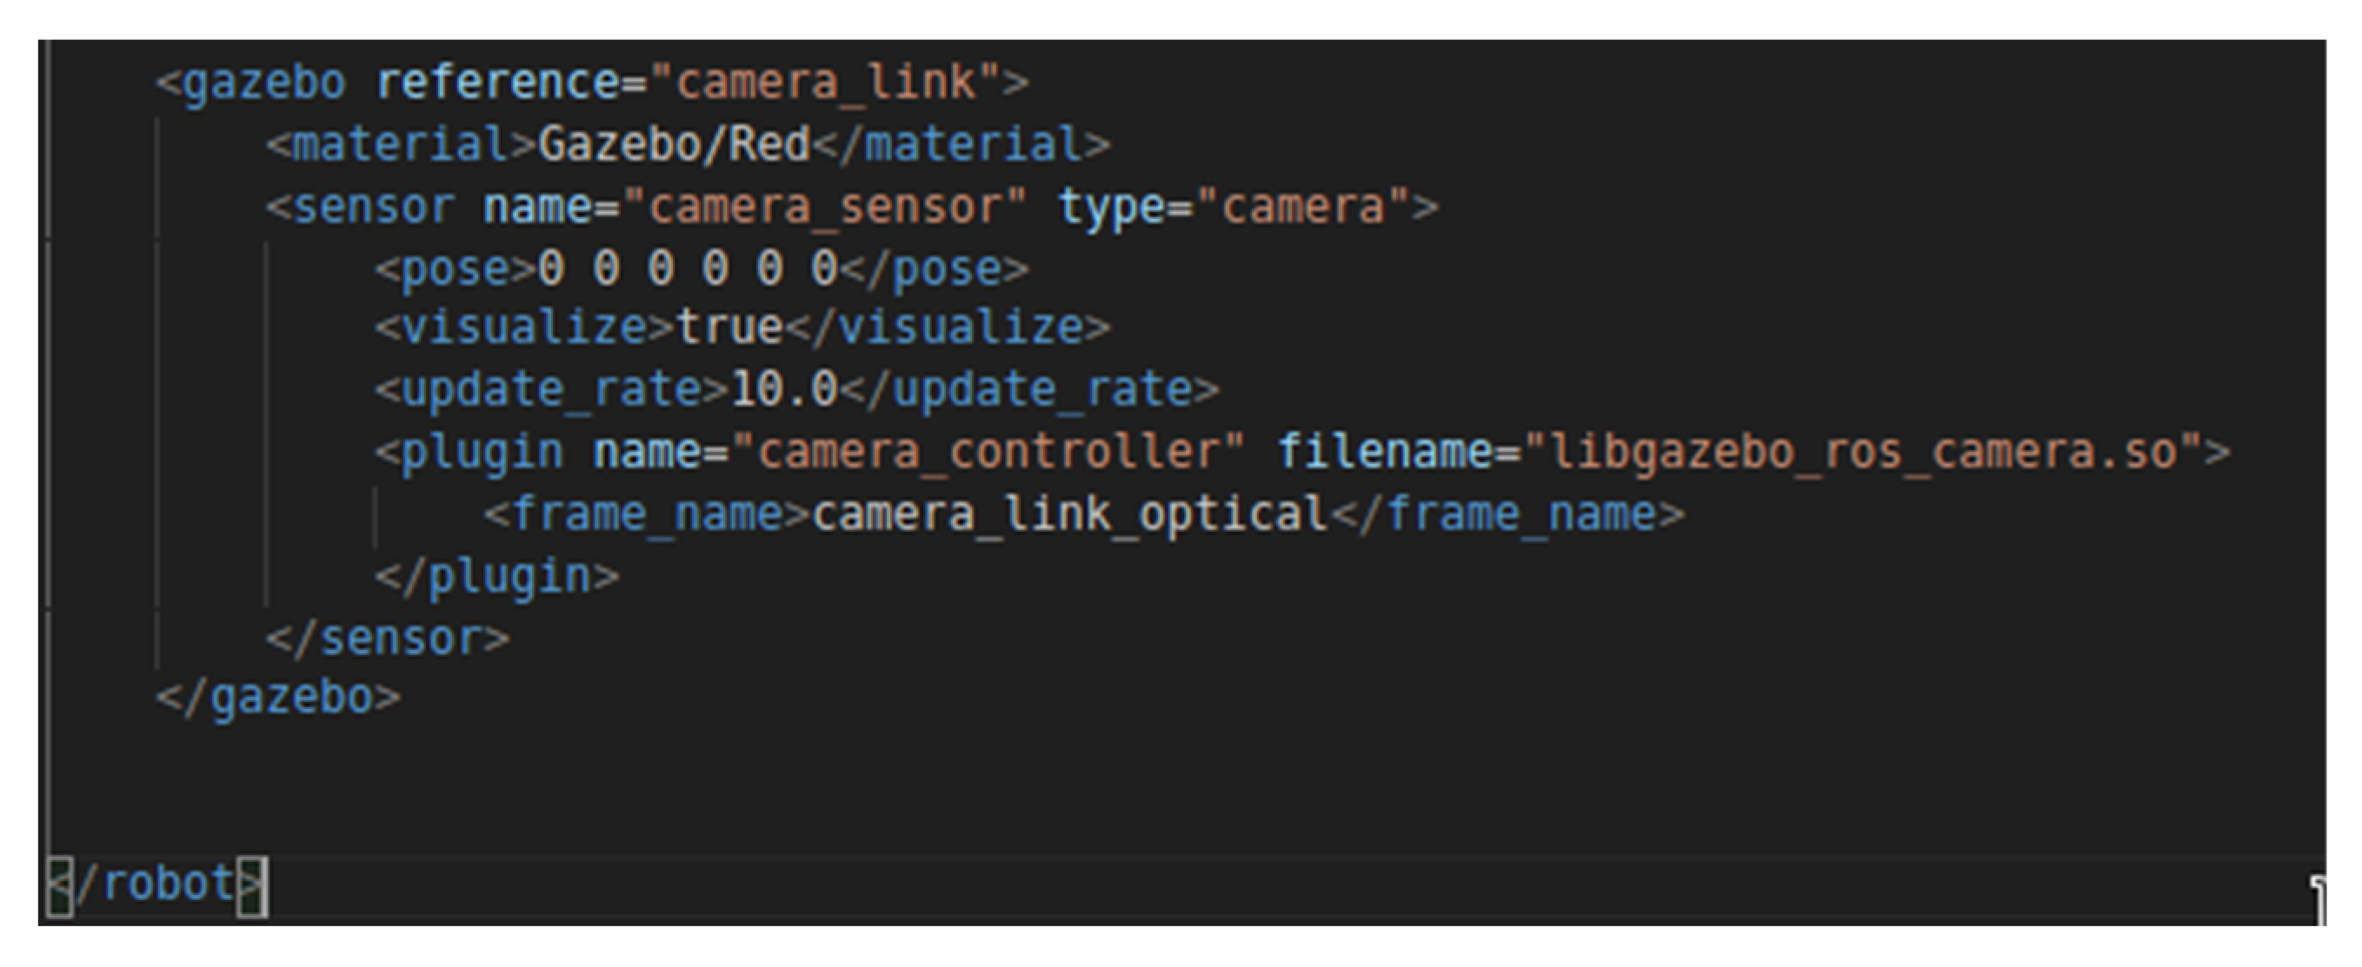Click the pose values 0 0 0 0 0 0

pos(688,268)
